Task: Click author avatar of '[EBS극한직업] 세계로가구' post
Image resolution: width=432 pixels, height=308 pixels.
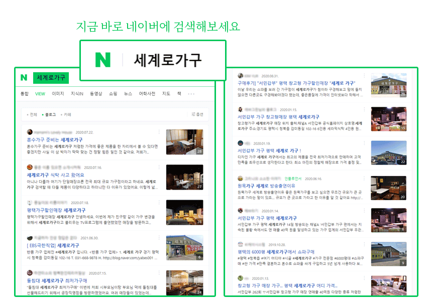Action: tap(30, 238)
